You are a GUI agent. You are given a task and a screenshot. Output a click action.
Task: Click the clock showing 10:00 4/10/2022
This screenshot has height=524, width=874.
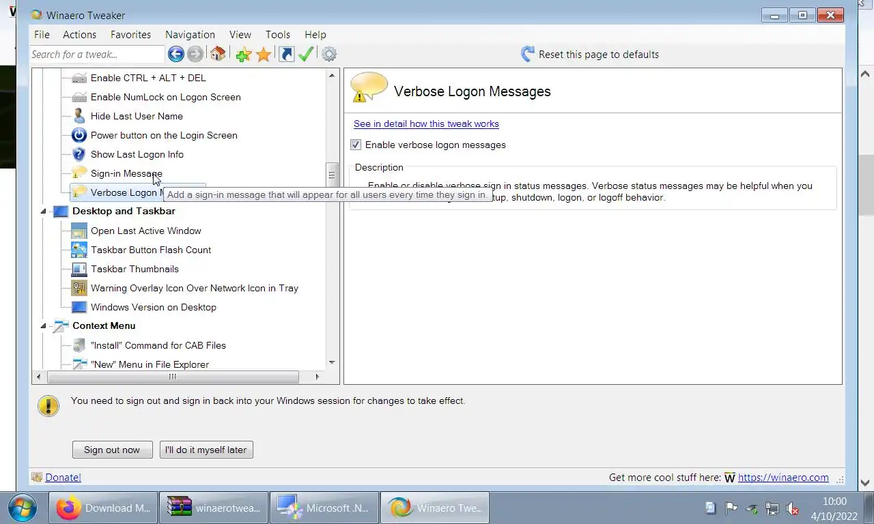tap(834, 508)
